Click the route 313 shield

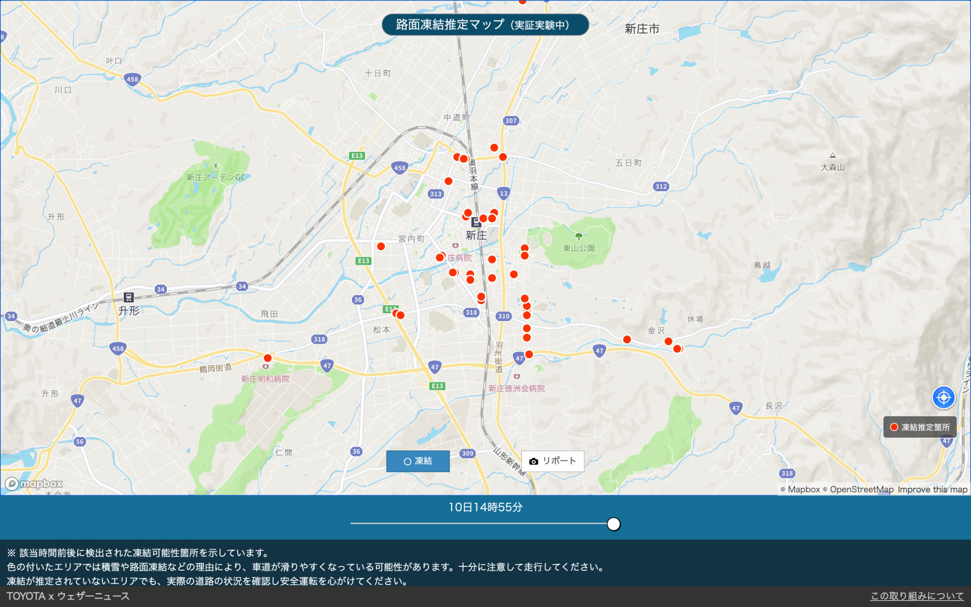tap(436, 194)
